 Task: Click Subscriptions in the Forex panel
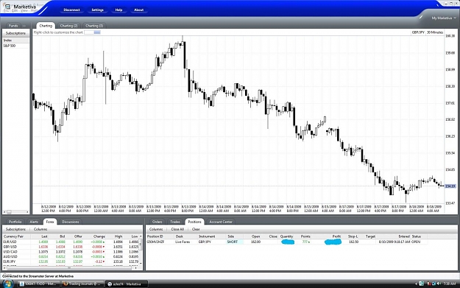16,229
